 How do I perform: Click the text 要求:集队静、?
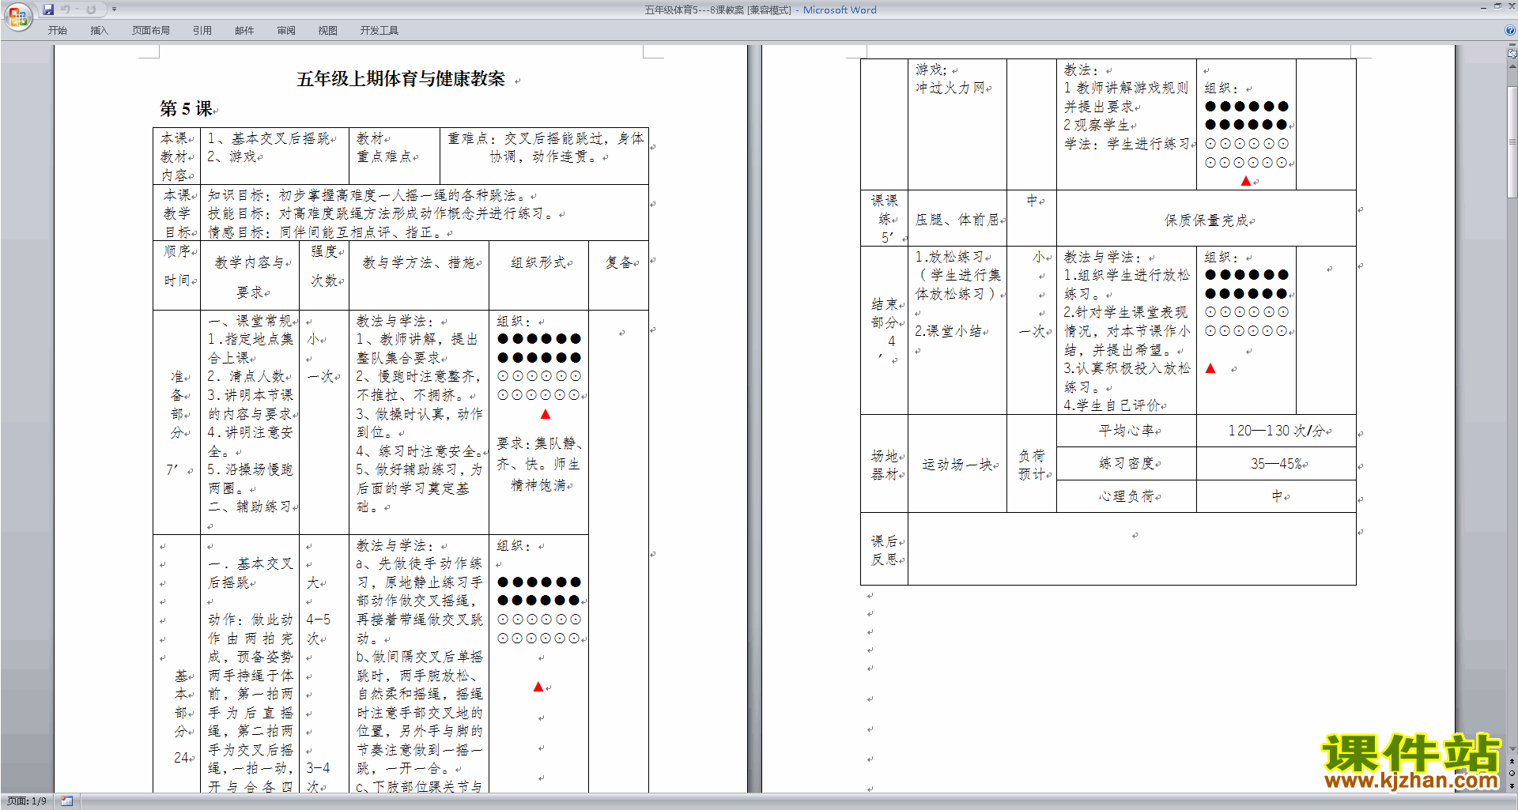[539, 443]
